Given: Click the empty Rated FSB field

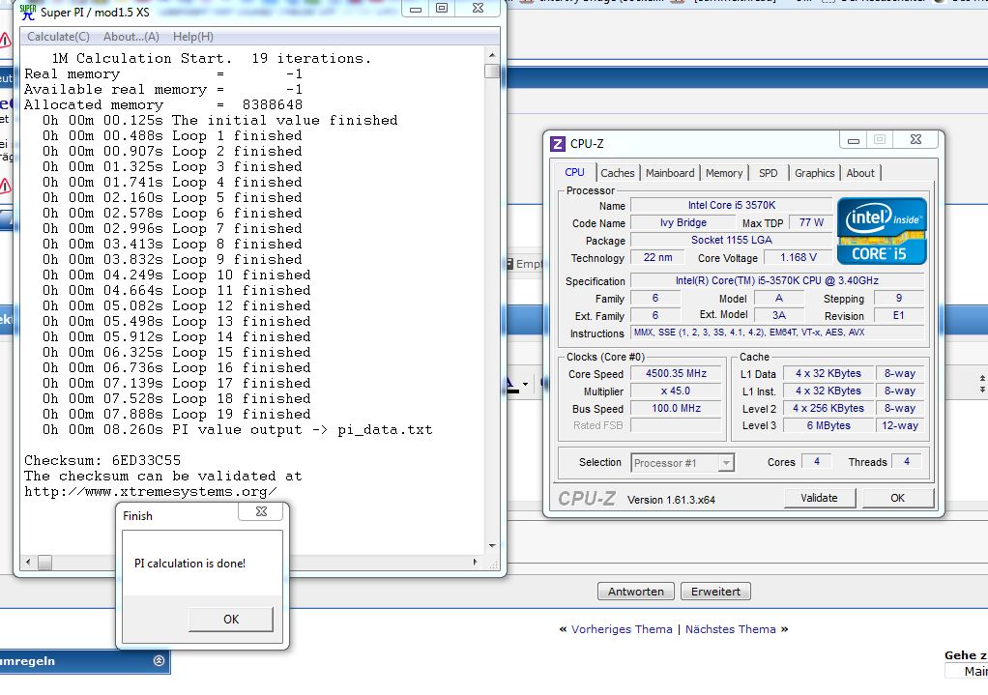Looking at the screenshot, I should point(676,426).
